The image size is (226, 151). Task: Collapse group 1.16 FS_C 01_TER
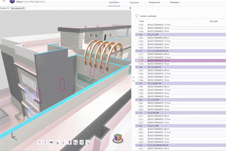tap(137, 35)
